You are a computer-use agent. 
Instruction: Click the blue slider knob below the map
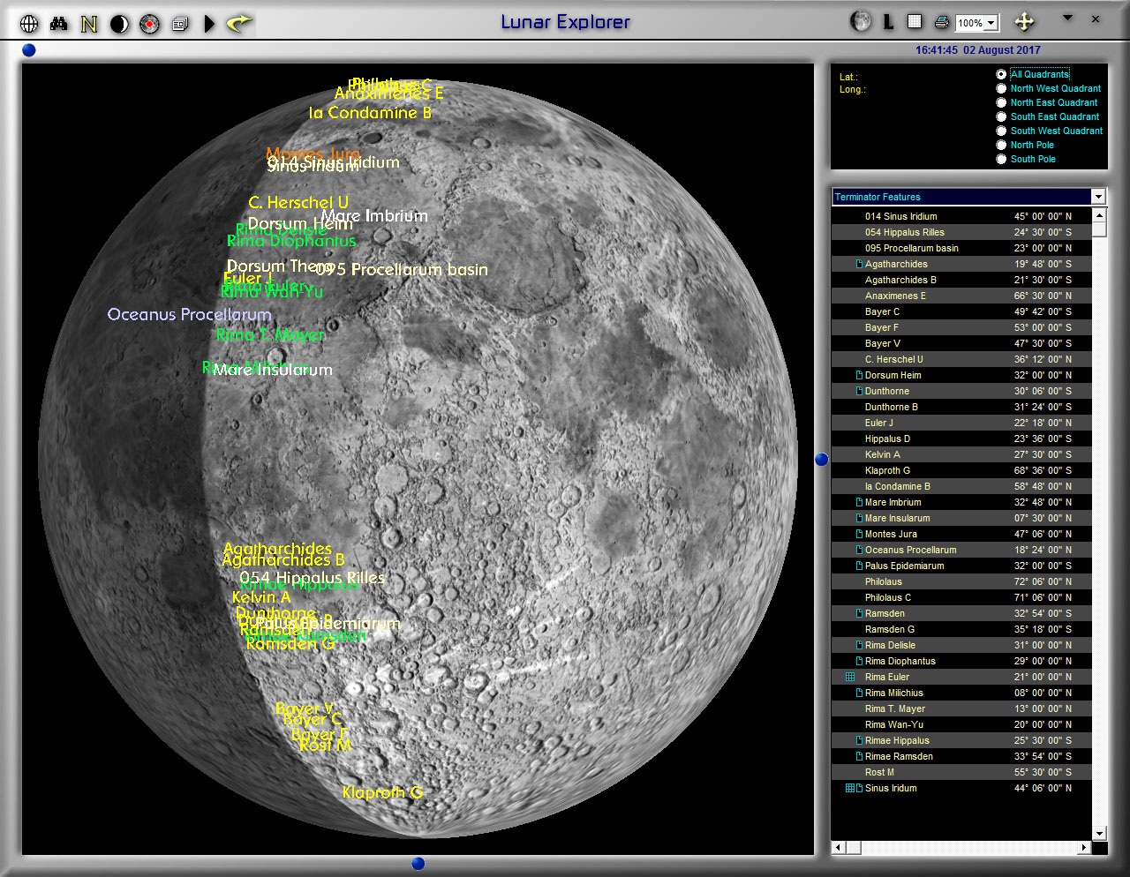click(418, 863)
